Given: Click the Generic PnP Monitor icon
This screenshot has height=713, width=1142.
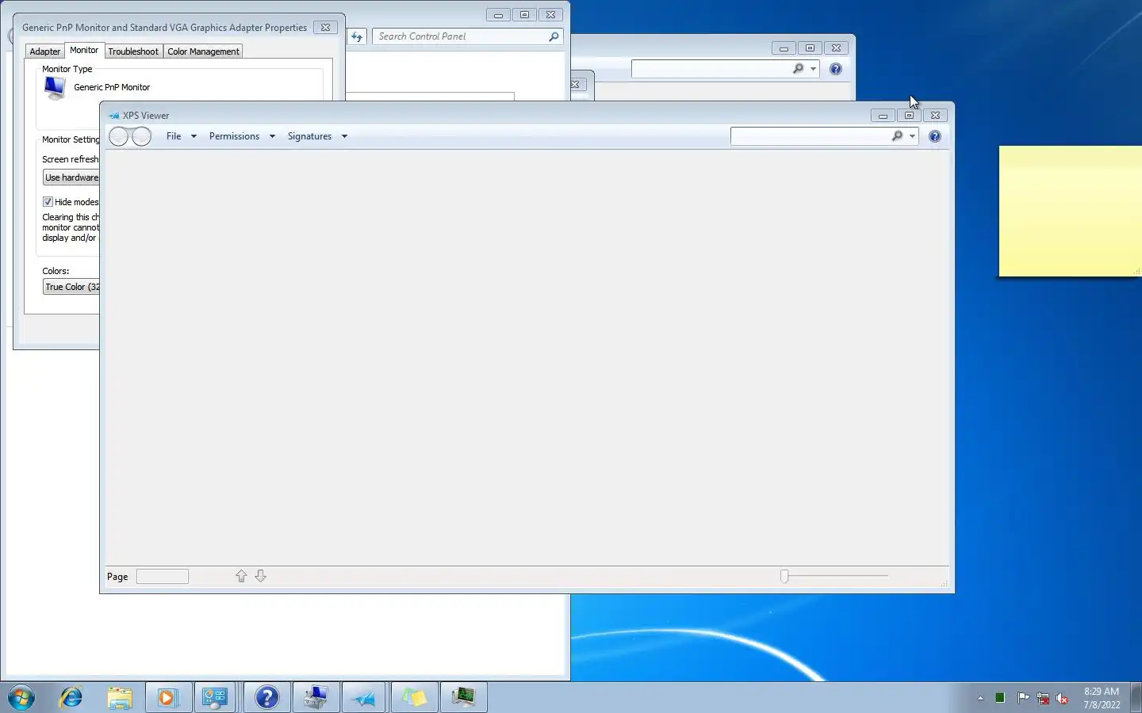Looking at the screenshot, I should [55, 88].
